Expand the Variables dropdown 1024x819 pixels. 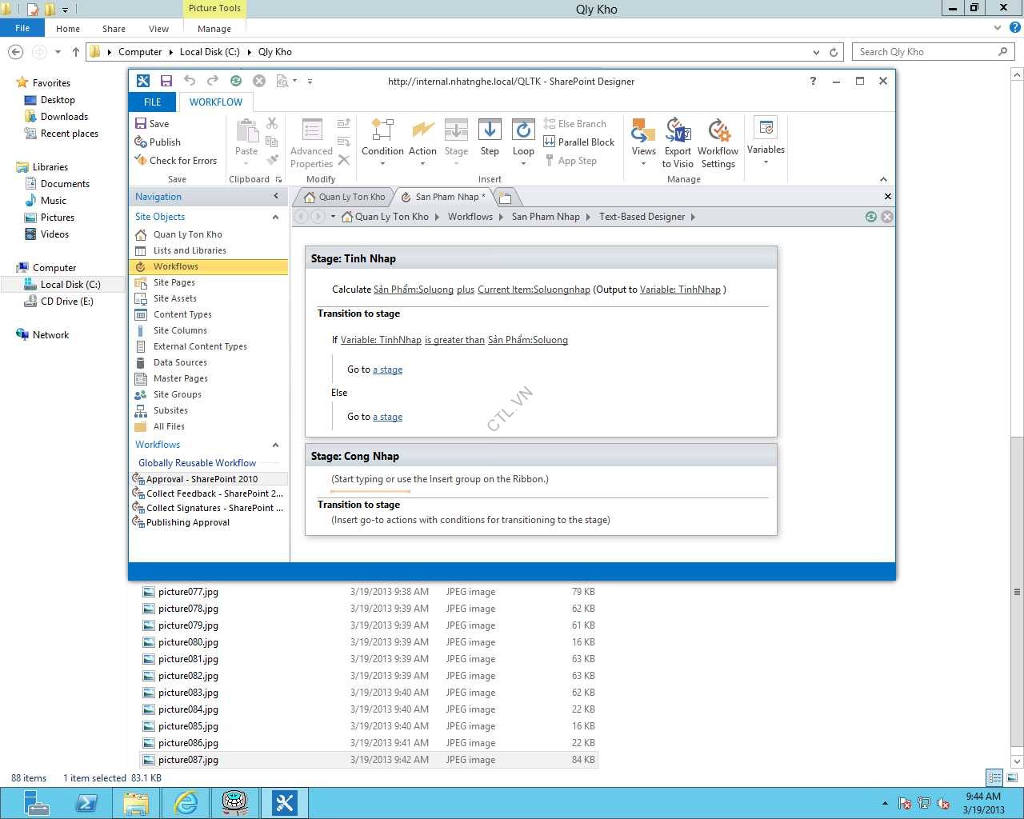[x=766, y=142]
